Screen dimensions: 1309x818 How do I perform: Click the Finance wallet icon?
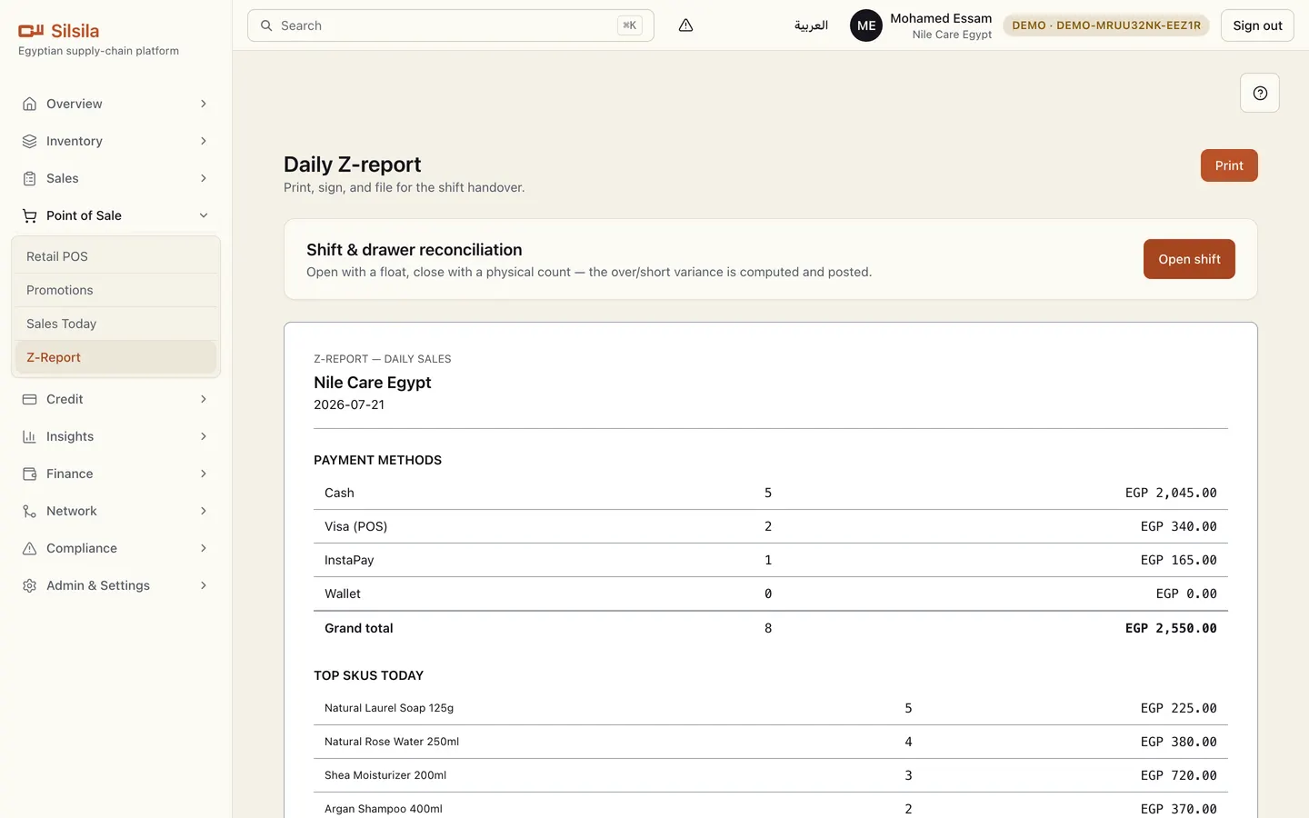[x=30, y=474]
